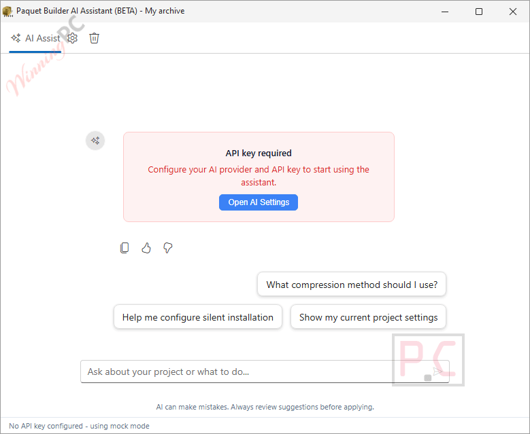Viewport: 530px width, 434px height.
Task: Give thumbs down to the message
Action: tap(167, 248)
